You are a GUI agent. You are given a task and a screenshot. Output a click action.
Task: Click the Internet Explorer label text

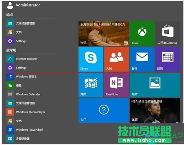click(x=27, y=59)
